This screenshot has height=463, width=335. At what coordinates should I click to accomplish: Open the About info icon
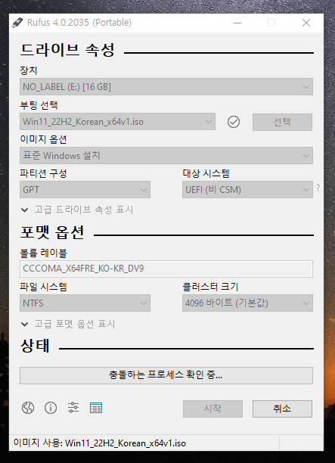click(x=51, y=408)
